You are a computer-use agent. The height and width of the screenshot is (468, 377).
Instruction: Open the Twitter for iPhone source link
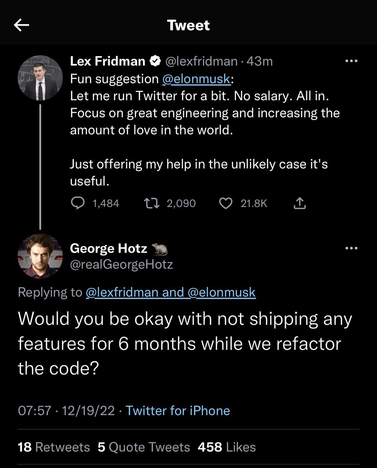click(178, 411)
